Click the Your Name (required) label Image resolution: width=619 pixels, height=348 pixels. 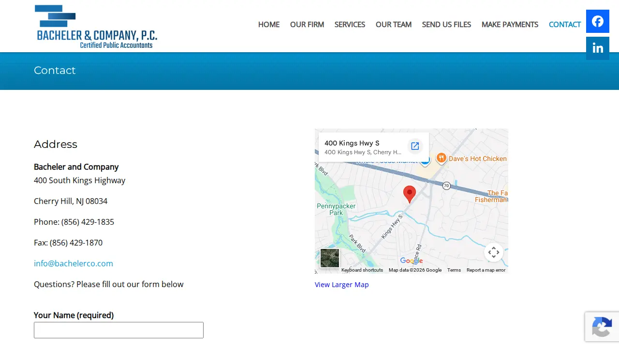(x=74, y=315)
